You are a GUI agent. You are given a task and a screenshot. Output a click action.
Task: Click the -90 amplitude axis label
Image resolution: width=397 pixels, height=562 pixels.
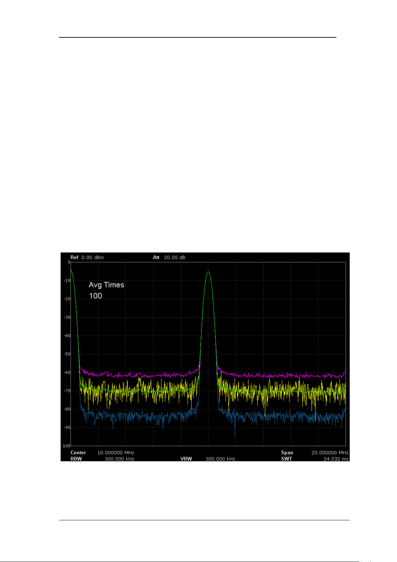(67, 427)
